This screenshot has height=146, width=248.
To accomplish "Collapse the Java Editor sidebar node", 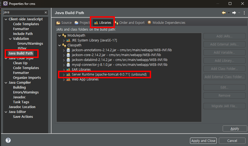I will 6,112.
